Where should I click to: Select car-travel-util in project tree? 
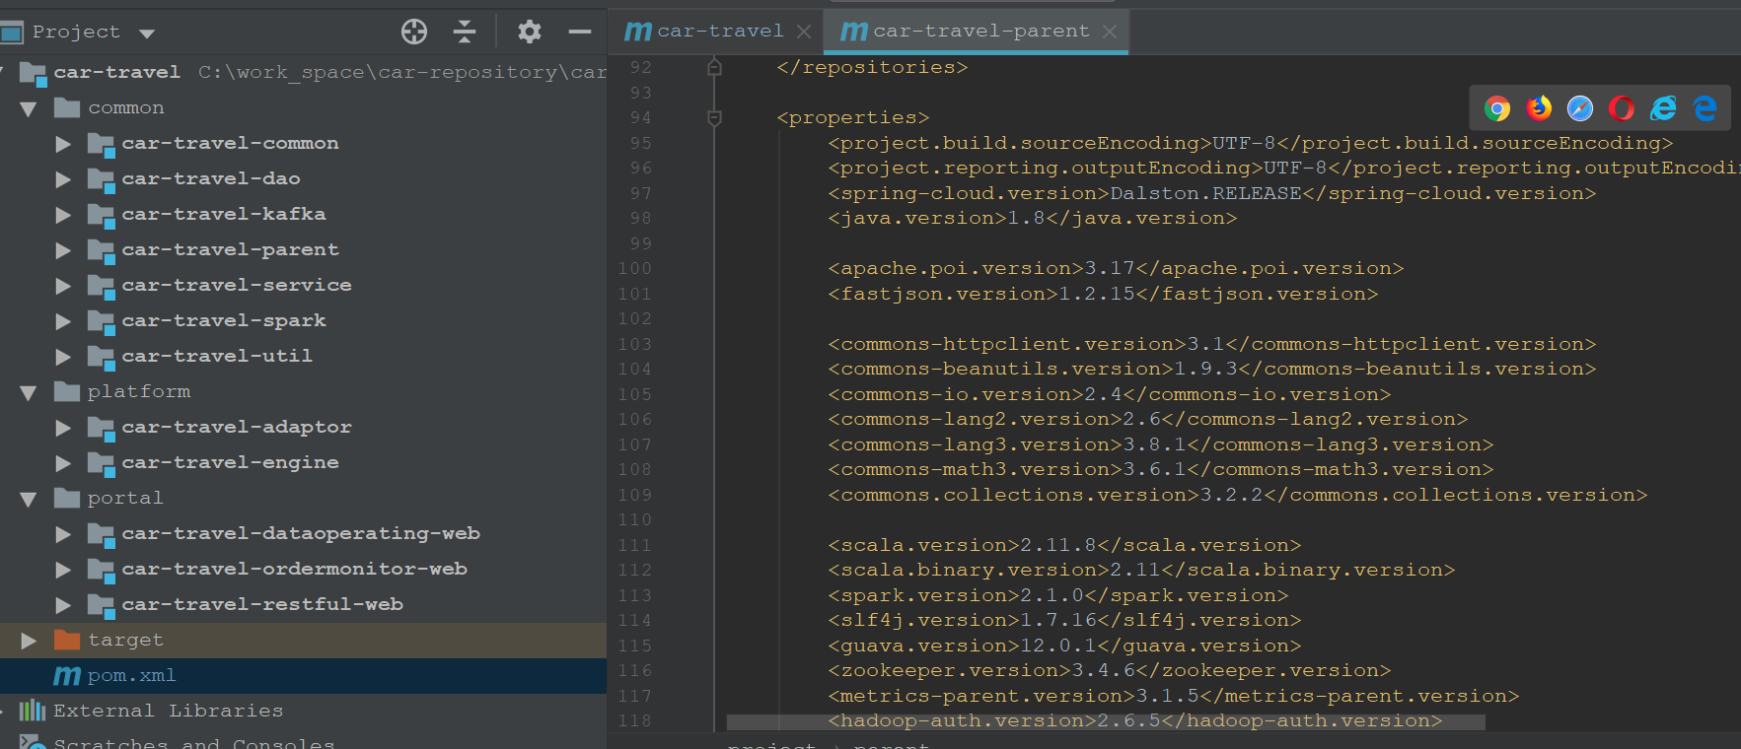coord(217,357)
